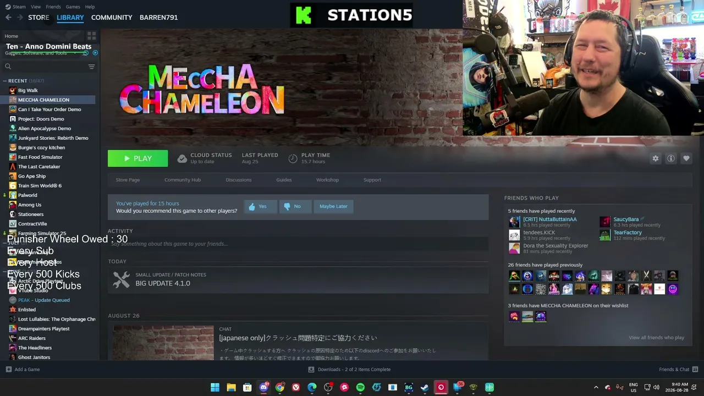Screen dimensions: 704x396
Task: Open the Games menu
Action: click(73, 7)
